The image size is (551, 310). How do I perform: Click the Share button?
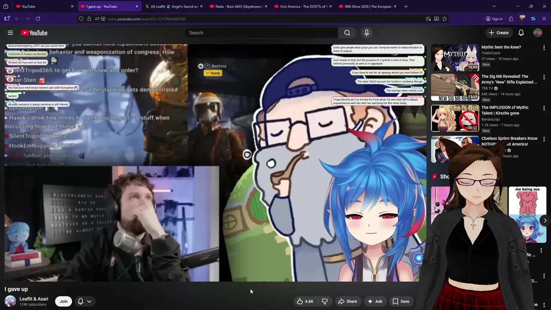(x=347, y=301)
